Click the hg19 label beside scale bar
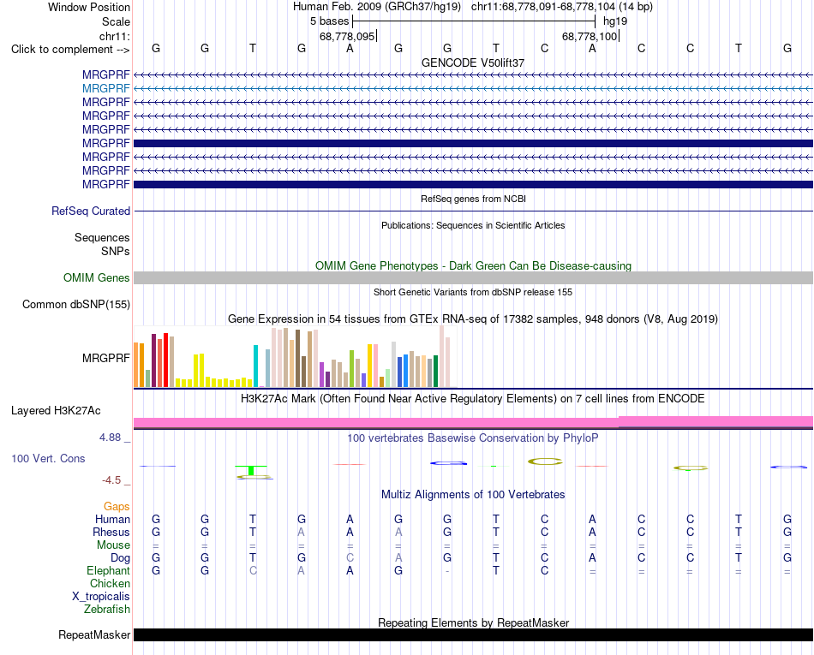Viewport: 814px width, 655px height. pos(615,21)
